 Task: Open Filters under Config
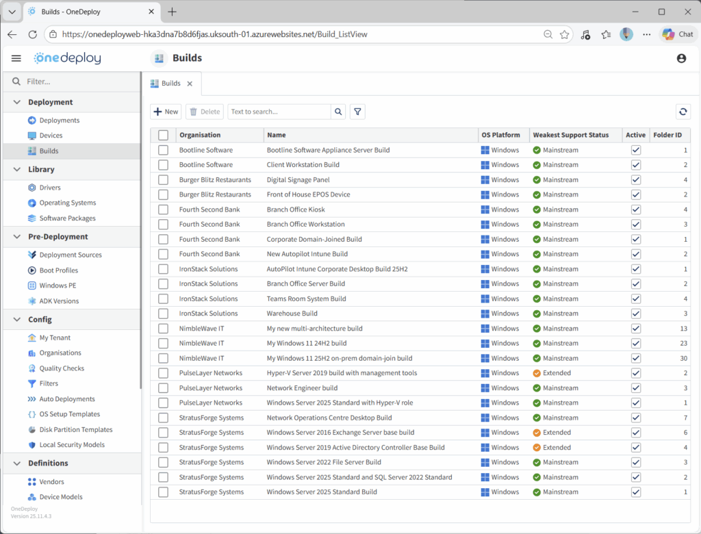point(49,384)
